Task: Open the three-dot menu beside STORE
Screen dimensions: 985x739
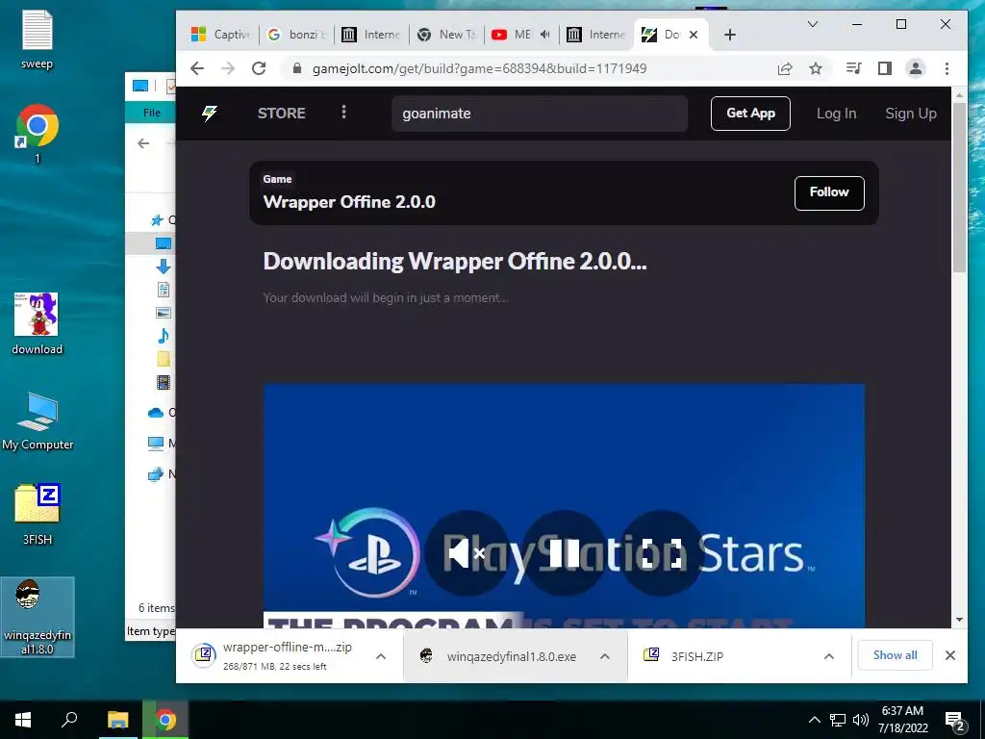Action: pos(343,112)
